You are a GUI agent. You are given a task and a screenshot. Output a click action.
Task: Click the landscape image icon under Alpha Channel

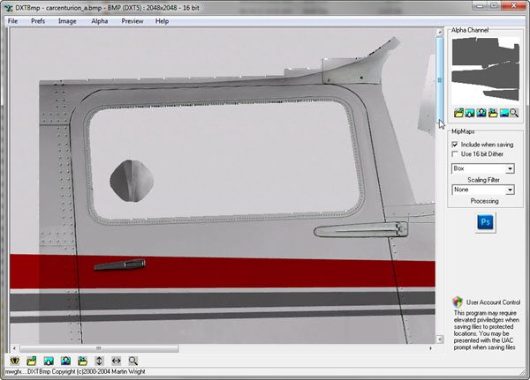tap(503, 113)
